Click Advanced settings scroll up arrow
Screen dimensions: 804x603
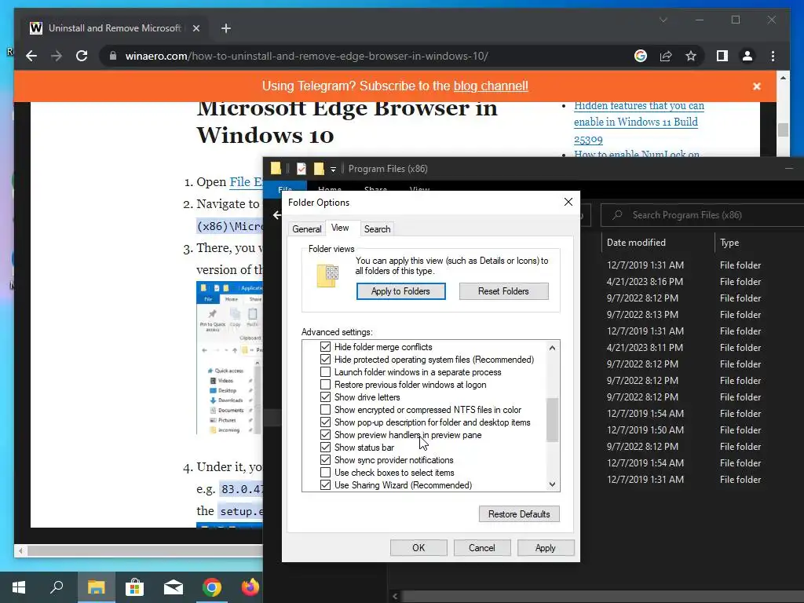coord(552,348)
